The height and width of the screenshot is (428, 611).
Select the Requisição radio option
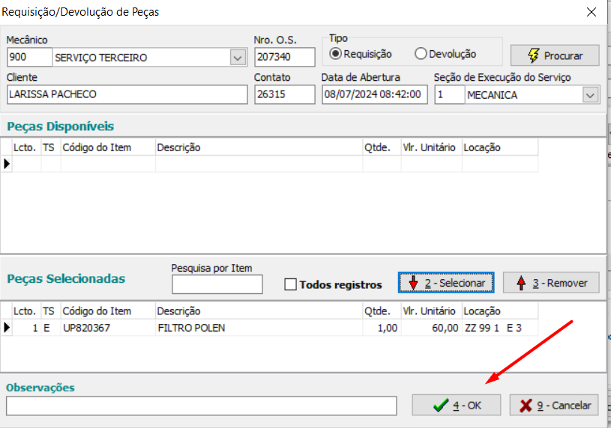click(x=361, y=54)
